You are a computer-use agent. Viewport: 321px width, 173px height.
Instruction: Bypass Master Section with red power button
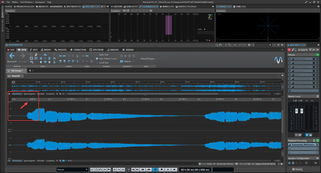[x=289, y=50]
